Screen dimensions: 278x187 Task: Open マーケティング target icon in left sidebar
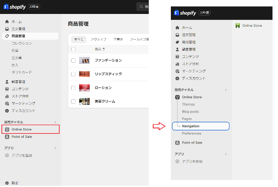point(7,103)
